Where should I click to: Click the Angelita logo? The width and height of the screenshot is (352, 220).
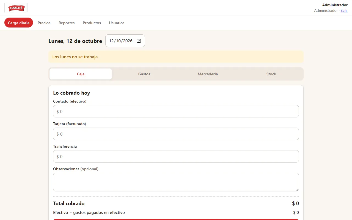(16, 8)
